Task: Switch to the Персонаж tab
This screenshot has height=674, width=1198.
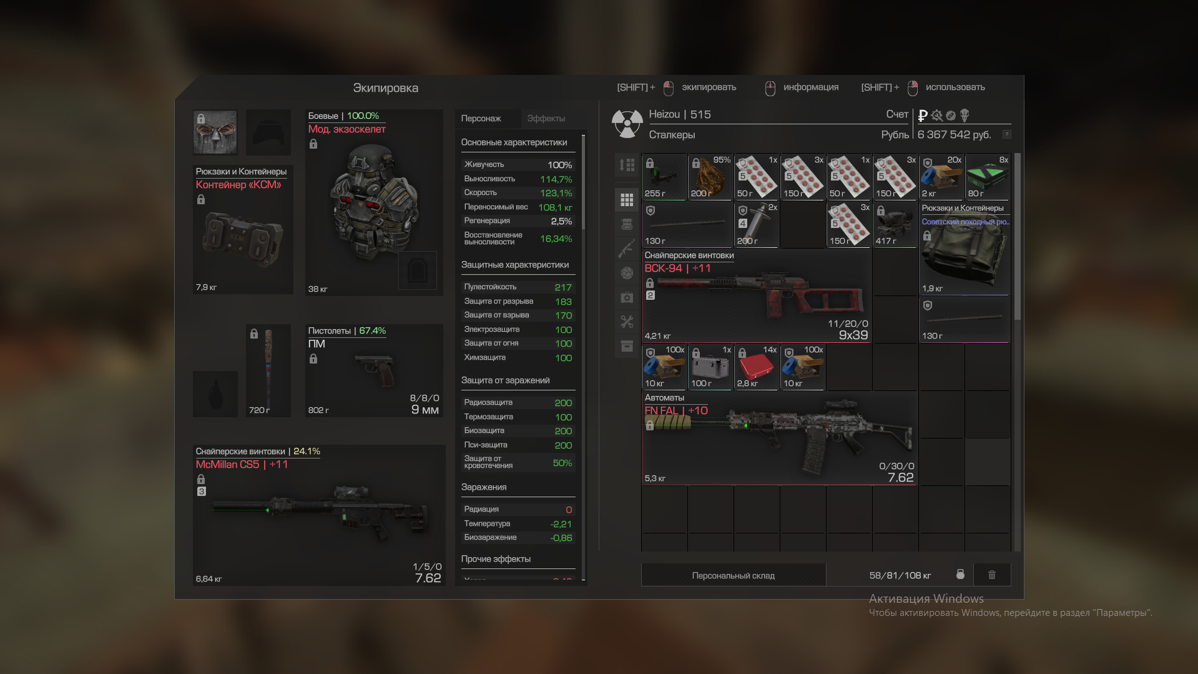Action: (x=481, y=118)
